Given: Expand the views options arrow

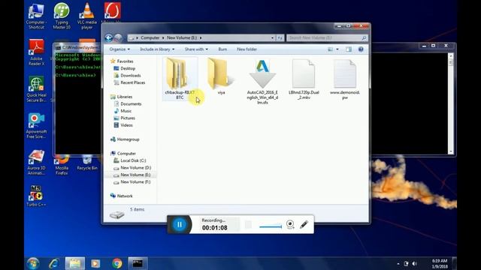Looking at the screenshot, I should [337, 49].
